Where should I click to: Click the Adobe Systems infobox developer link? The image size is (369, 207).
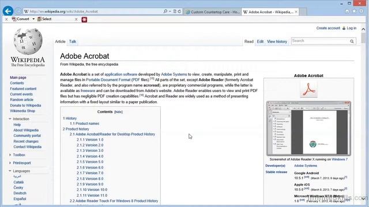306,166
